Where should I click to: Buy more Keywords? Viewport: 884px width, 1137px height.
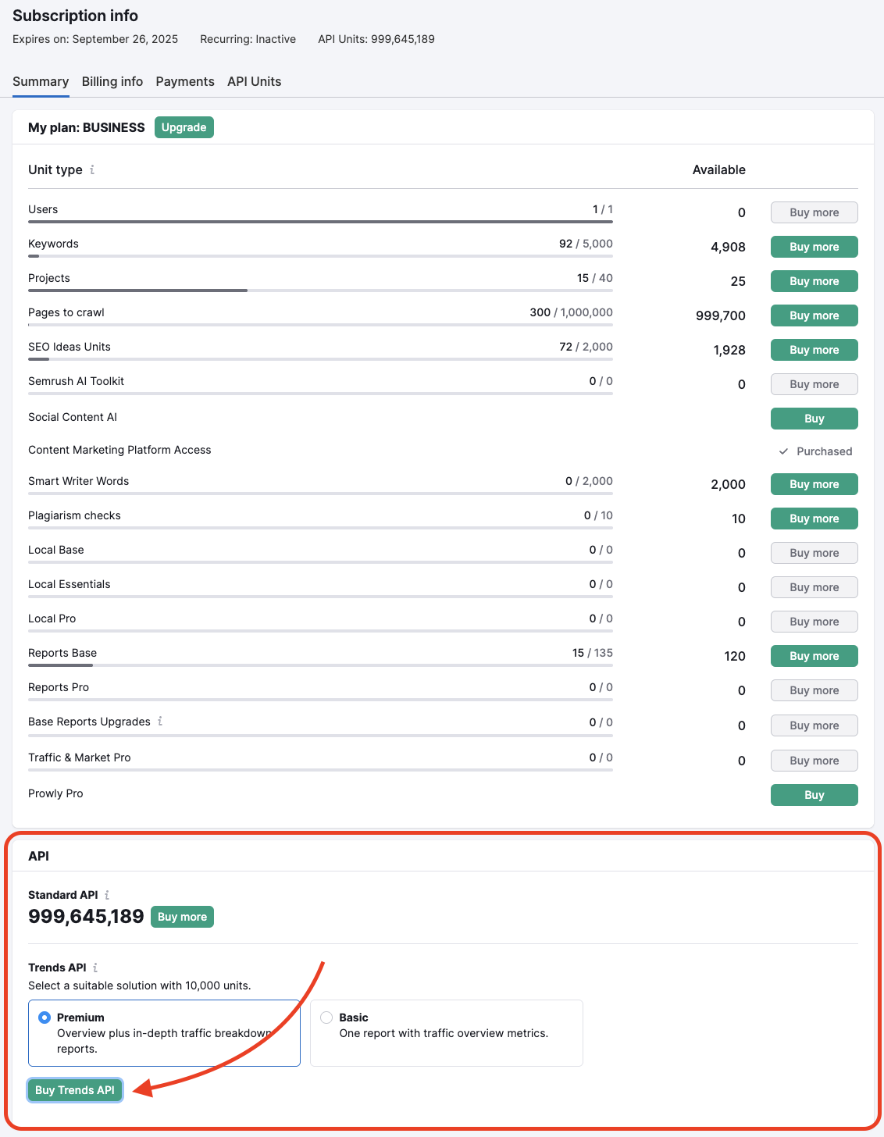[x=814, y=247]
